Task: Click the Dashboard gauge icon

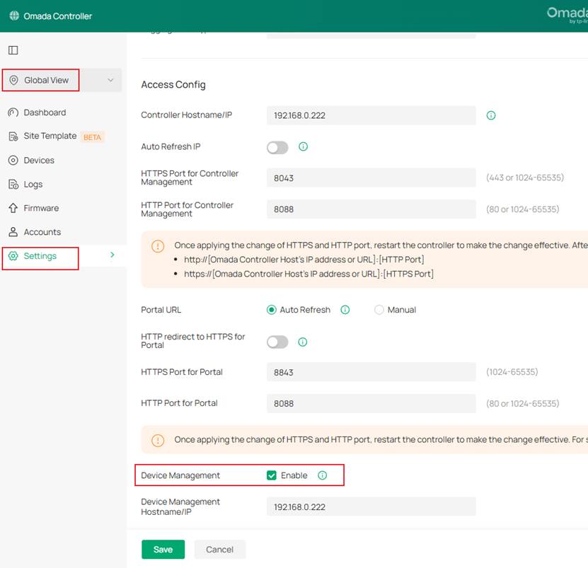Action: [13, 112]
